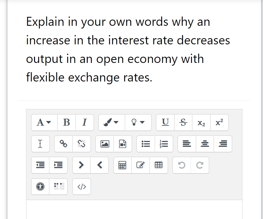Undo the last action
This screenshot has width=263, height=219.
coord(182,165)
